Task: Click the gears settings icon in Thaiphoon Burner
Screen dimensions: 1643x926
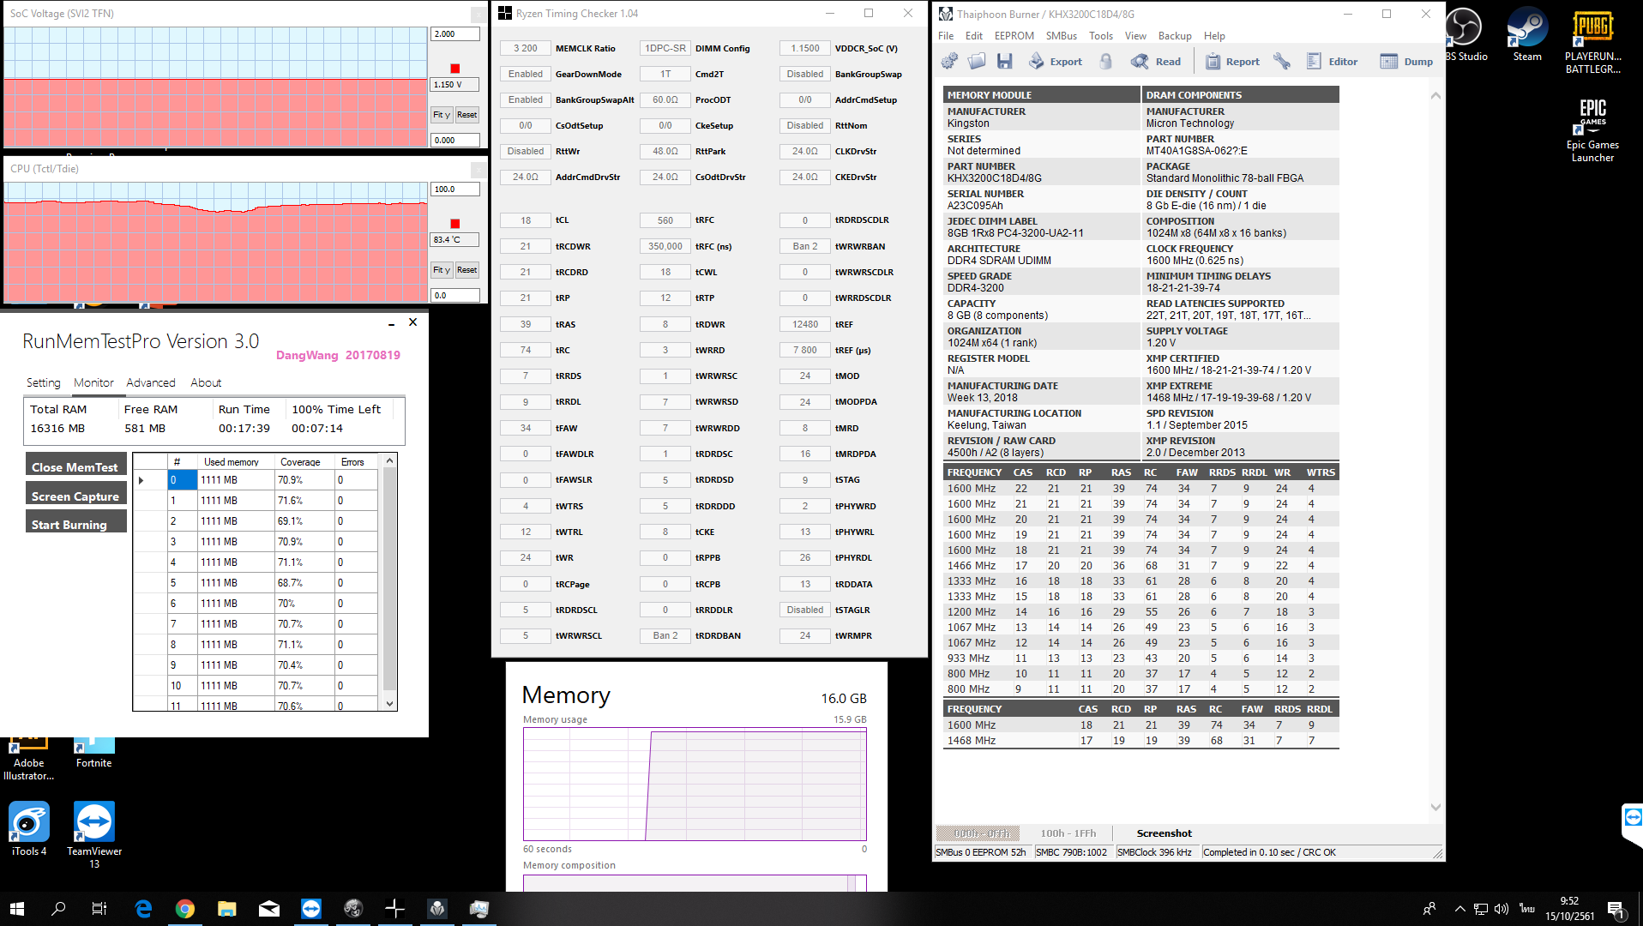Action: (x=949, y=61)
